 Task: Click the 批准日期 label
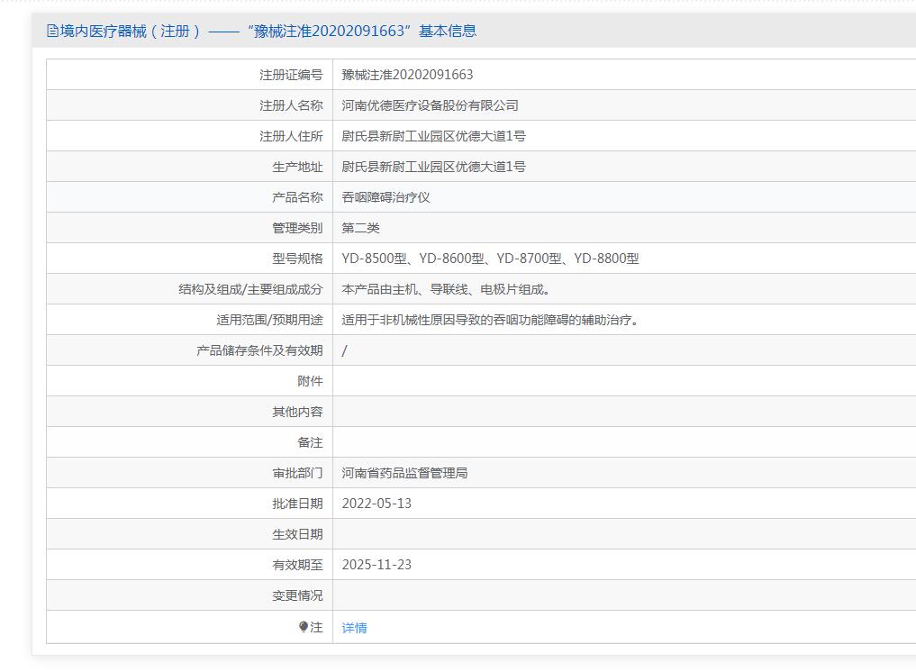(x=297, y=504)
